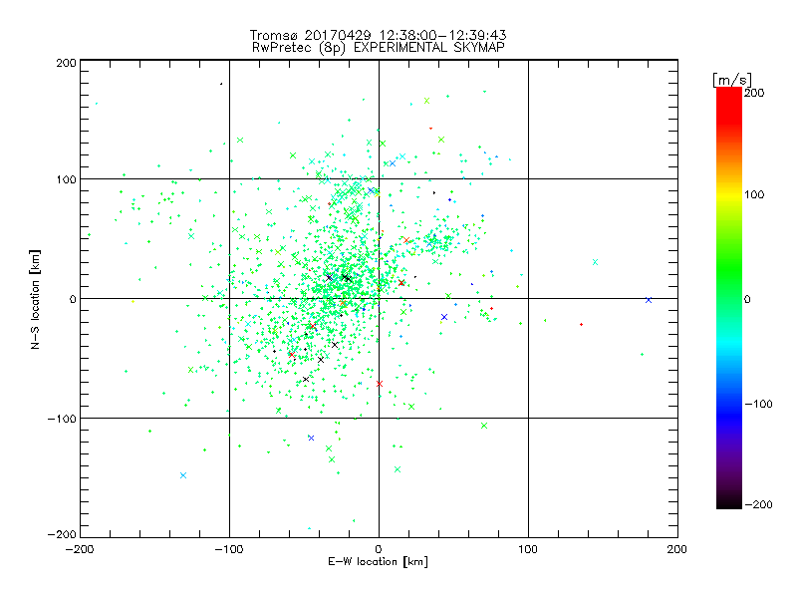
Task: Click the '-100' tick label on E-W axis
Action: coord(229,549)
